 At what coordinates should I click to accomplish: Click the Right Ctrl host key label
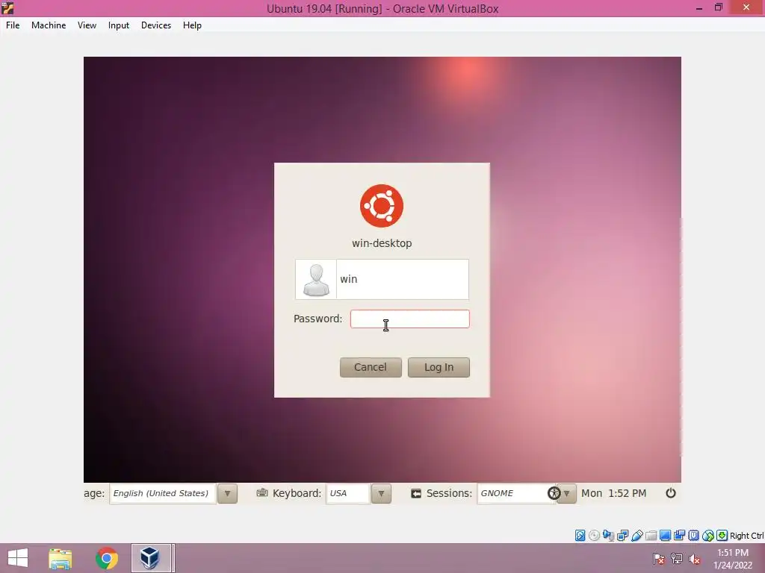coord(746,536)
